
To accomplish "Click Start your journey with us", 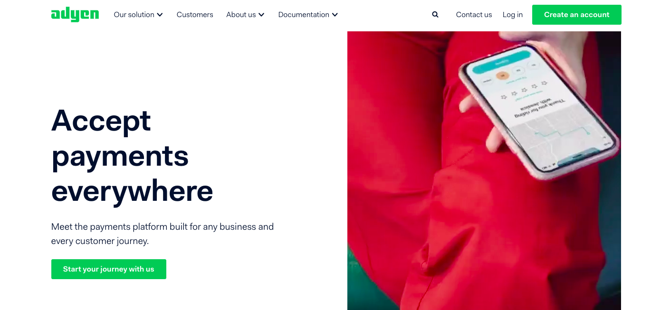I will click(109, 269).
